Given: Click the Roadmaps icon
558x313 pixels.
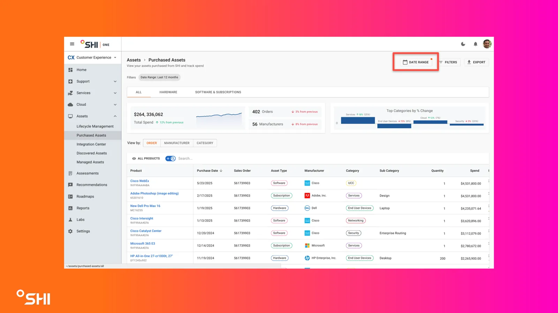Looking at the screenshot, I should coord(70,196).
